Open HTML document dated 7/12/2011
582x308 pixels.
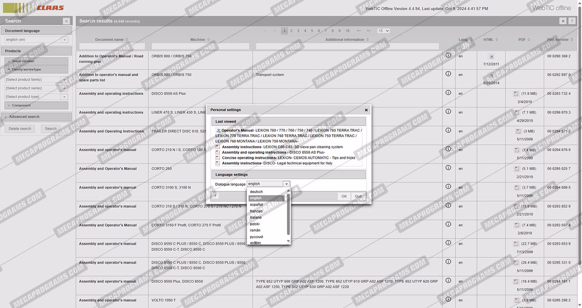[491, 57]
